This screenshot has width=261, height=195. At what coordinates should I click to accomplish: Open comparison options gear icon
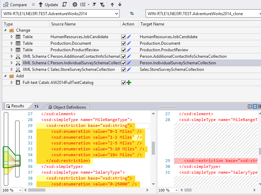click(75, 4)
